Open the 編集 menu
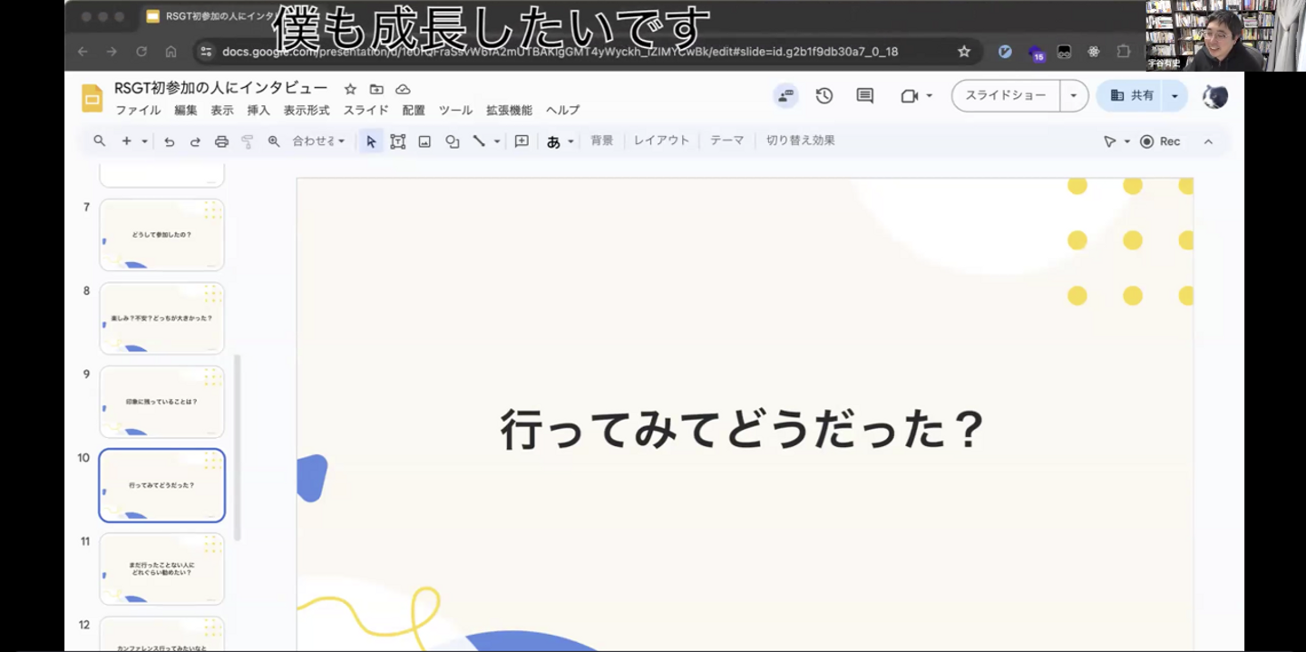The image size is (1306, 652). tap(186, 111)
